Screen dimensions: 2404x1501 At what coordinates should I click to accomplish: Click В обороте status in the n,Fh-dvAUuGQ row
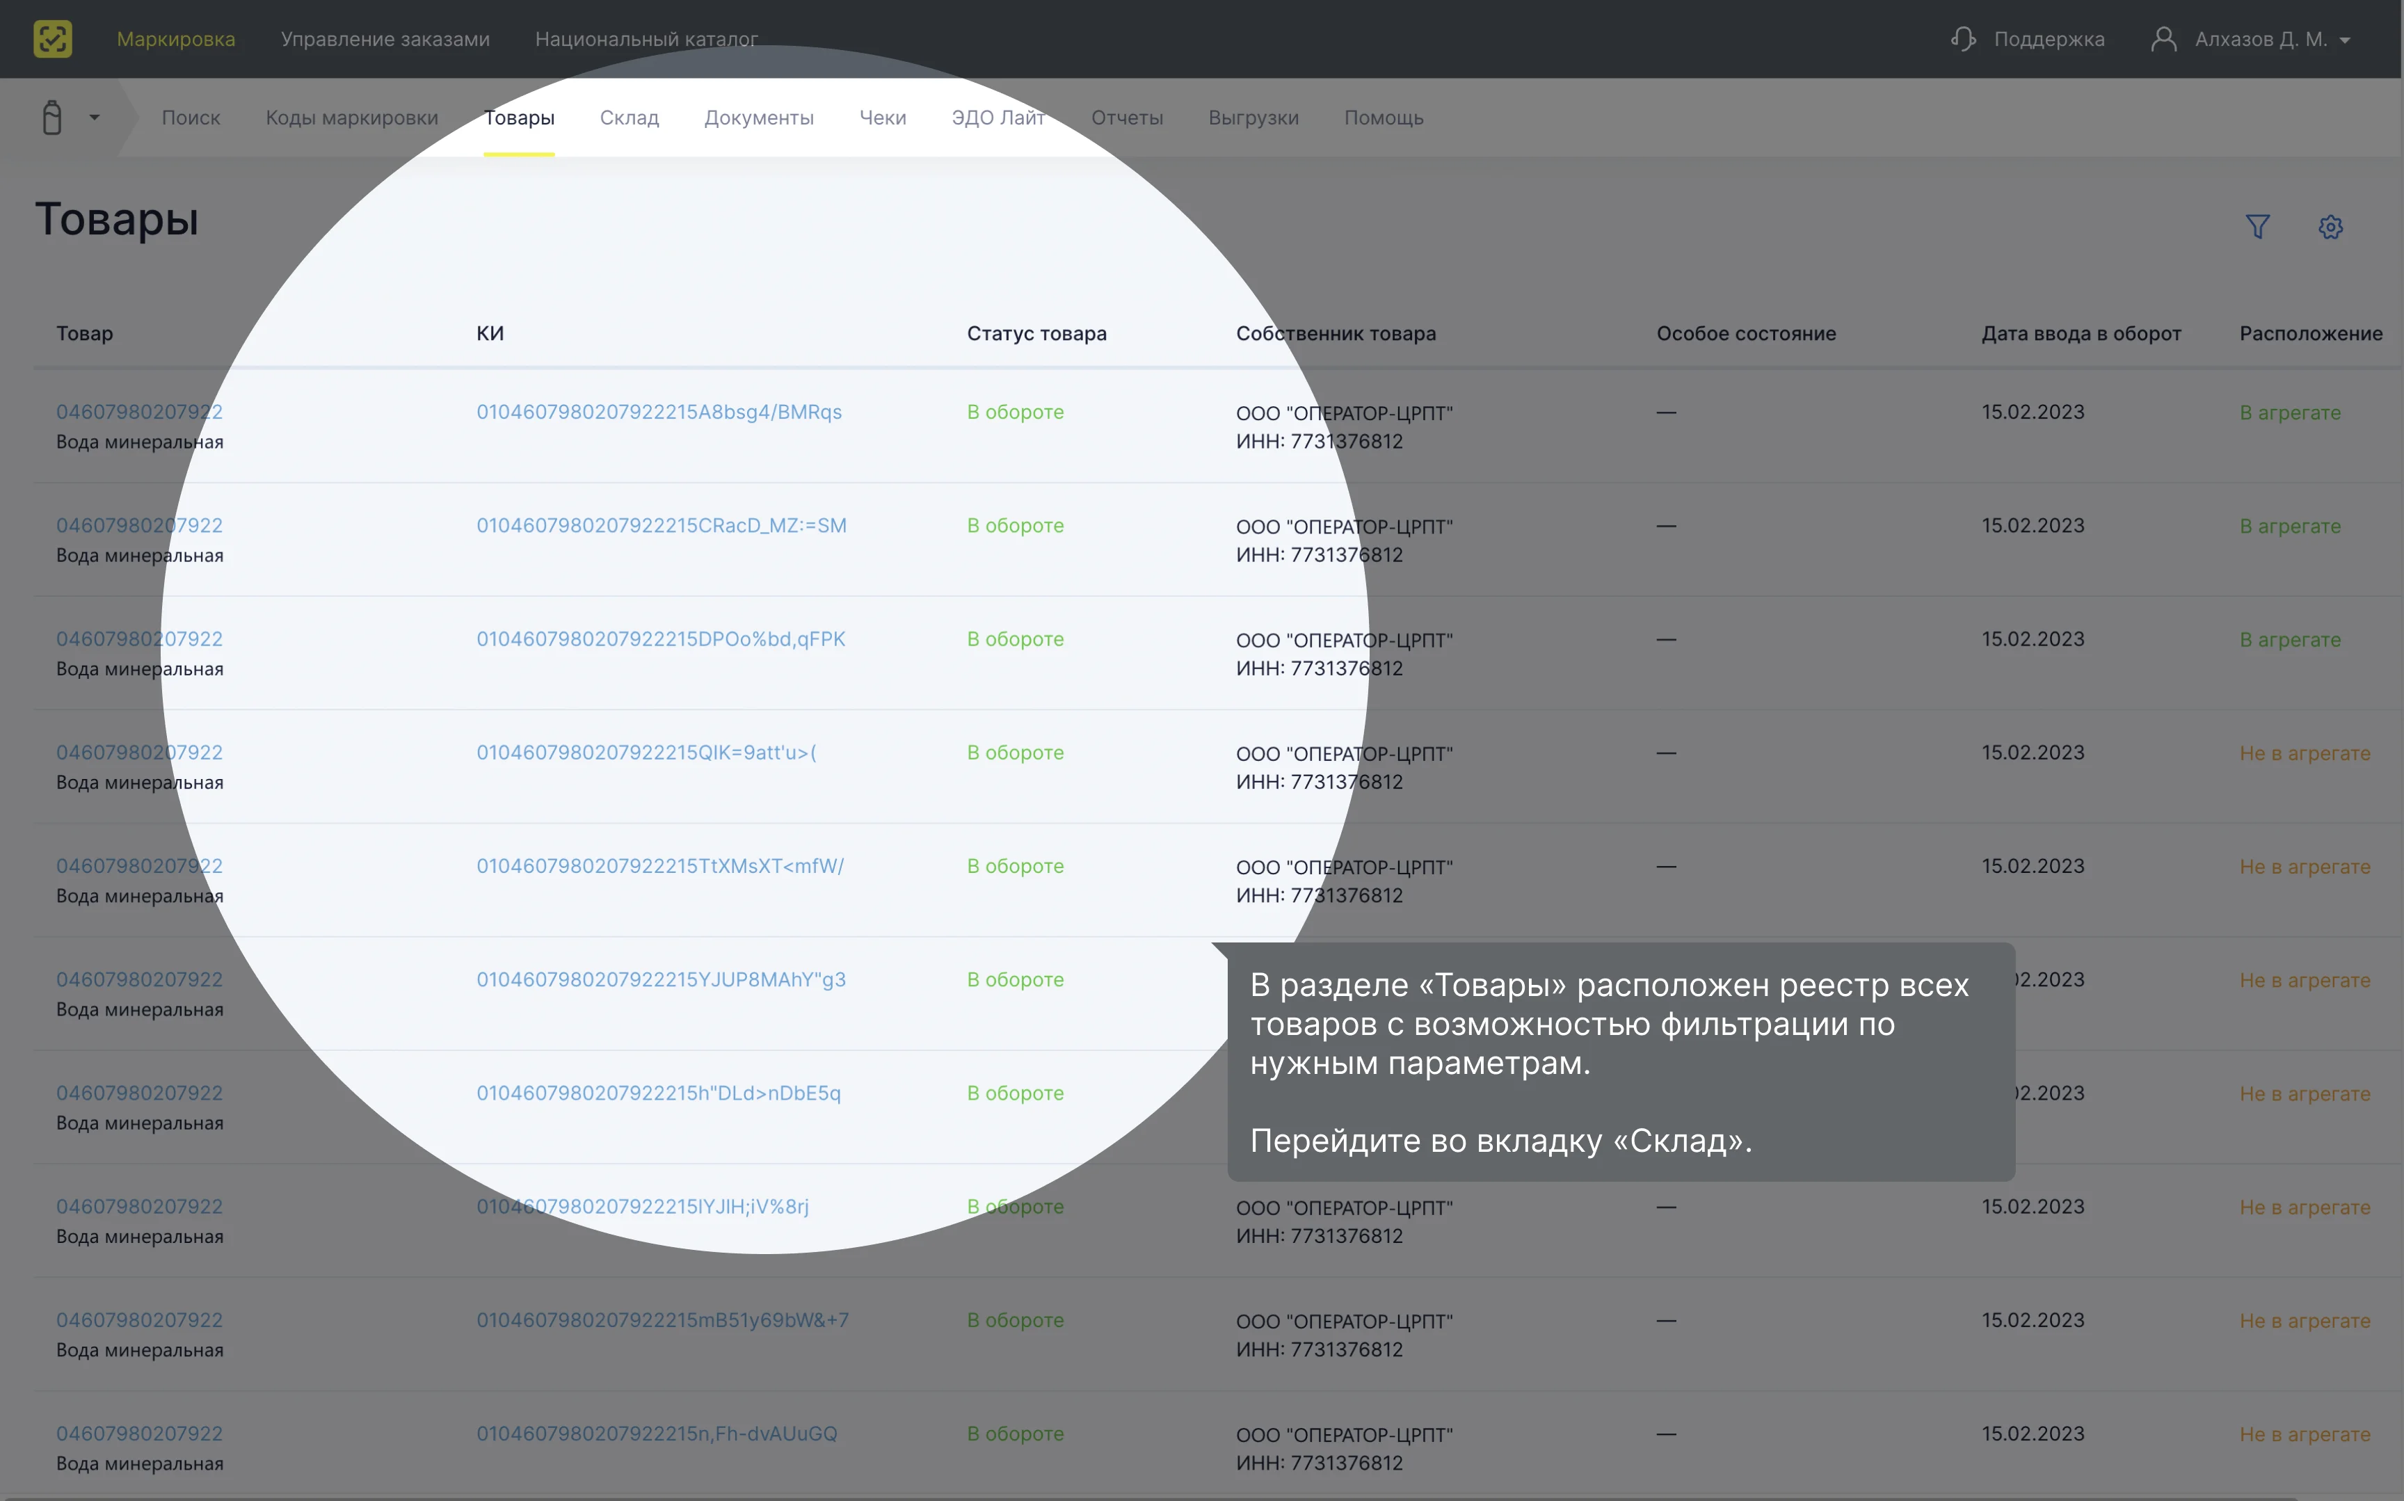(x=1016, y=1434)
